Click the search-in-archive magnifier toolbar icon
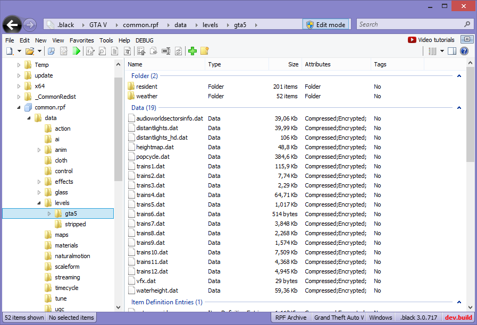This screenshot has width=477, height=325. click(52, 51)
